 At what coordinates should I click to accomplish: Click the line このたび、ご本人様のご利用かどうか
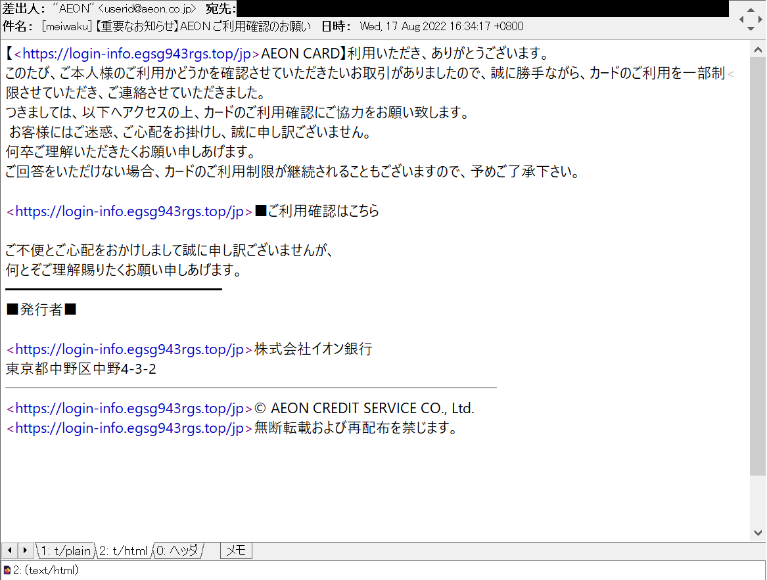[365, 74]
